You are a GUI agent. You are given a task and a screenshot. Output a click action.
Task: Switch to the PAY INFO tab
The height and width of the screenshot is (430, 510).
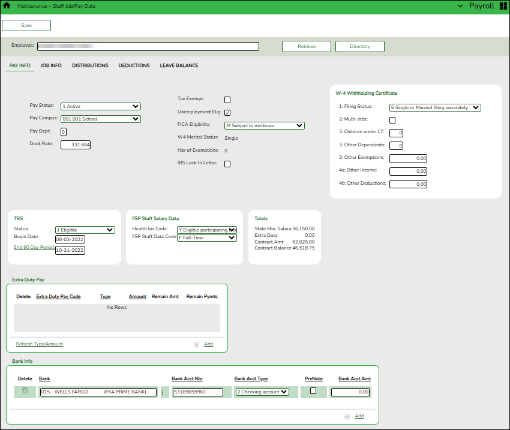point(20,65)
